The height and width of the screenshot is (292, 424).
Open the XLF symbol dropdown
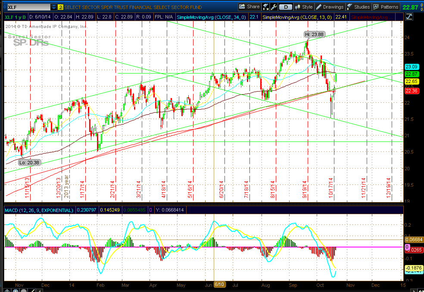[x=53, y=7]
